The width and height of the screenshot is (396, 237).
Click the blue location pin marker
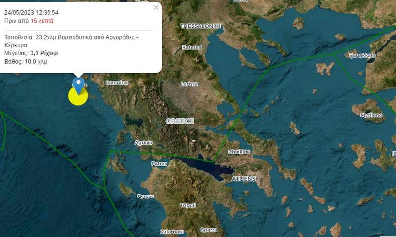pos(78,86)
